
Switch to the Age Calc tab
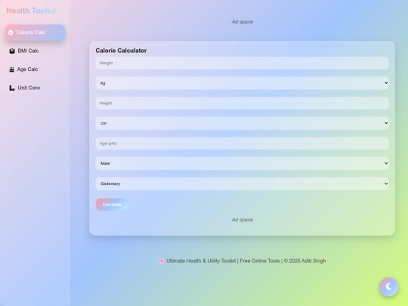pos(35,70)
